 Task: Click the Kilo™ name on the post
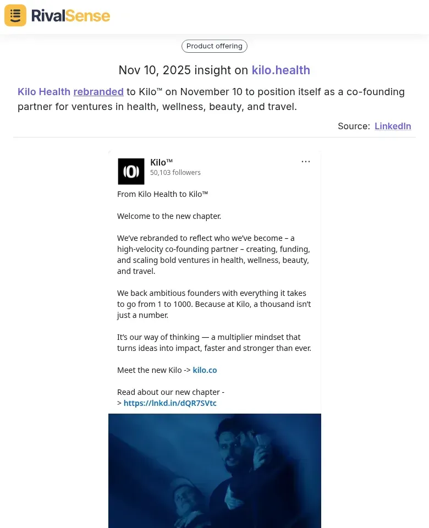coord(161,162)
